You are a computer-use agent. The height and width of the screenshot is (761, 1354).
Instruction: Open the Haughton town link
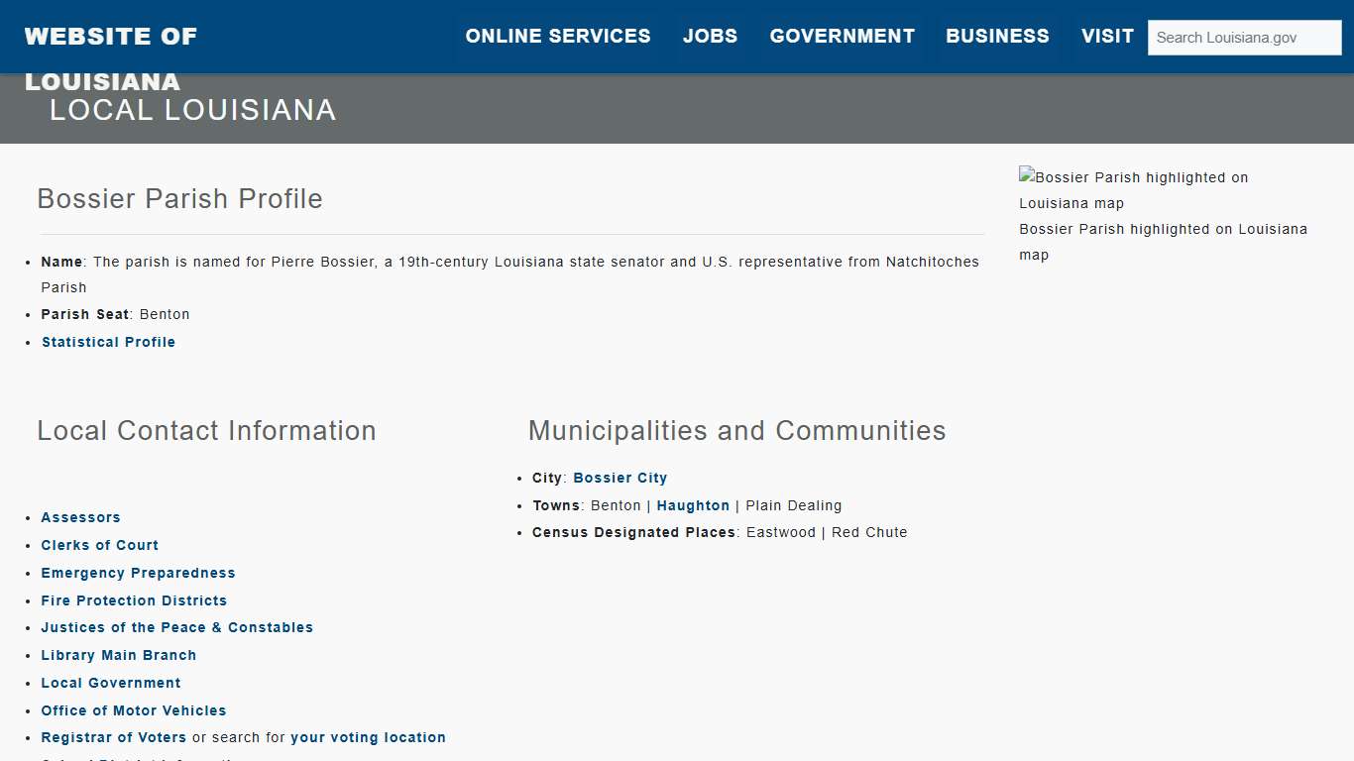tap(693, 505)
